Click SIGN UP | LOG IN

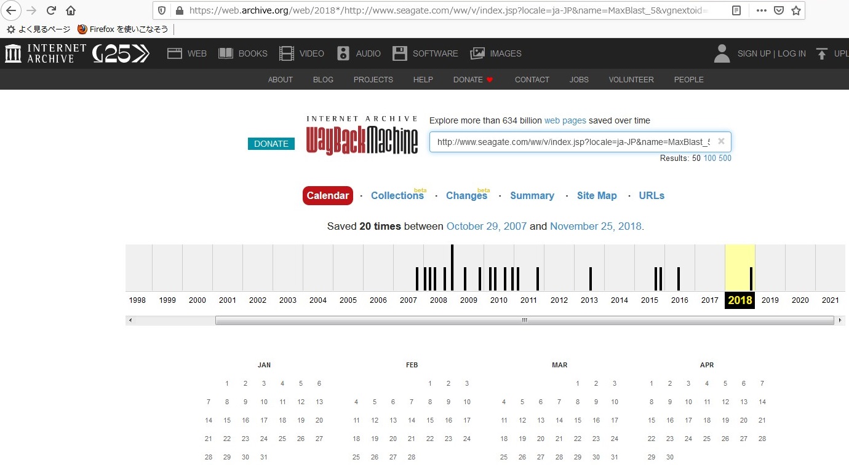771,53
